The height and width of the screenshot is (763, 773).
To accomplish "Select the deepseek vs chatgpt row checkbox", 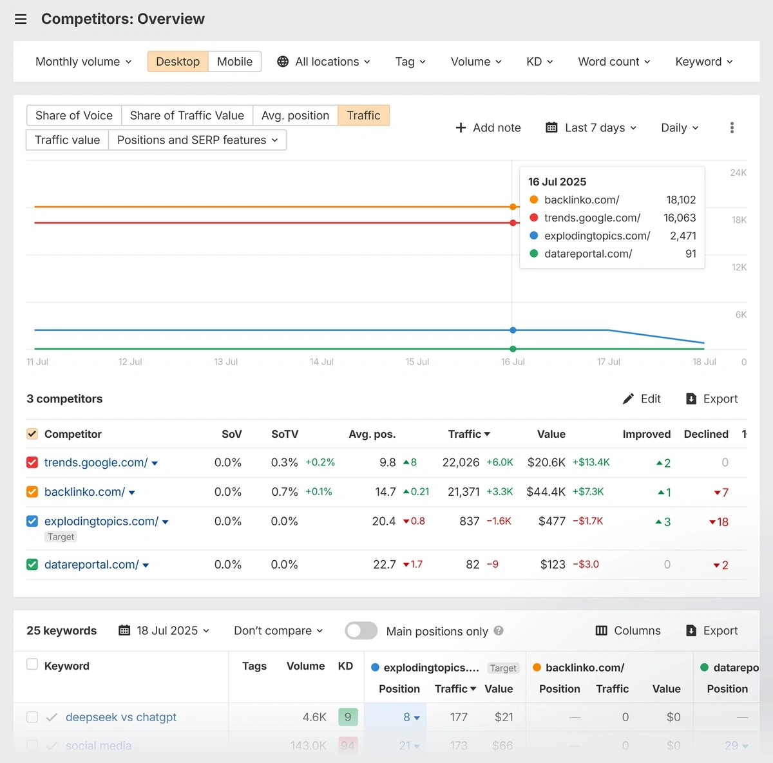I will (x=32, y=717).
